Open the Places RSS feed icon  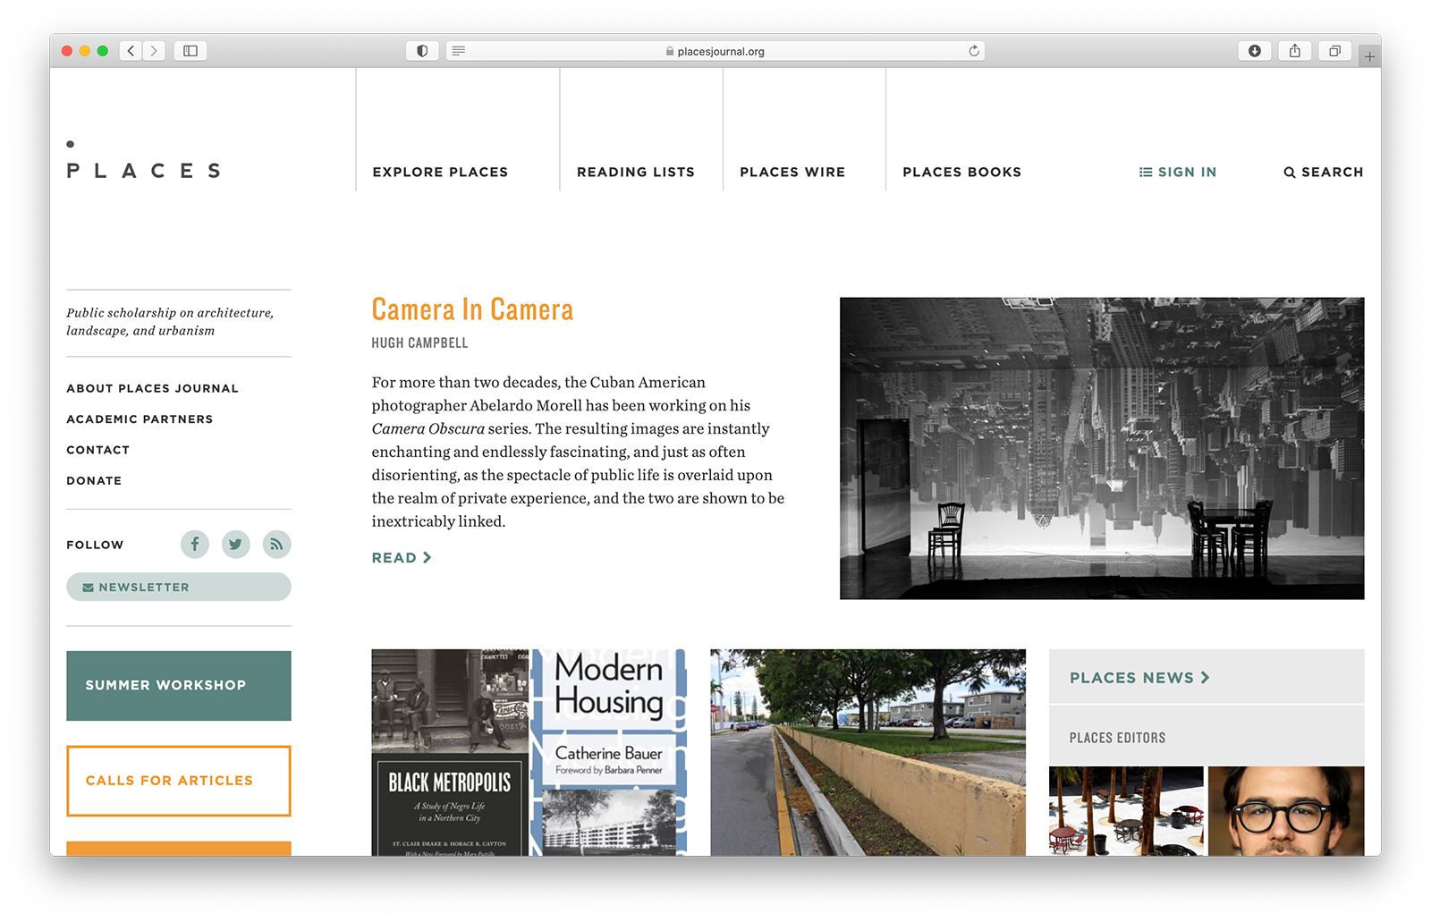coord(276,544)
